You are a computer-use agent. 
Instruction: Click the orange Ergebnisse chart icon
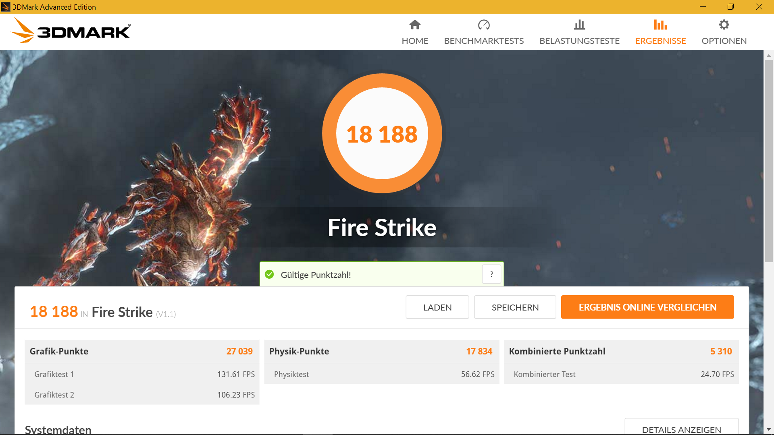[x=660, y=25]
